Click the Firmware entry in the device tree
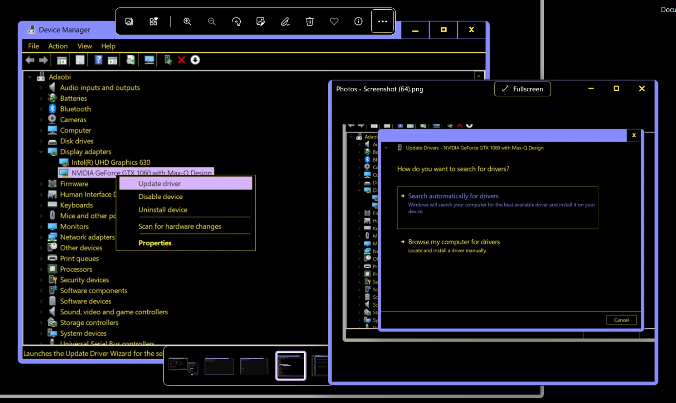 click(x=74, y=184)
